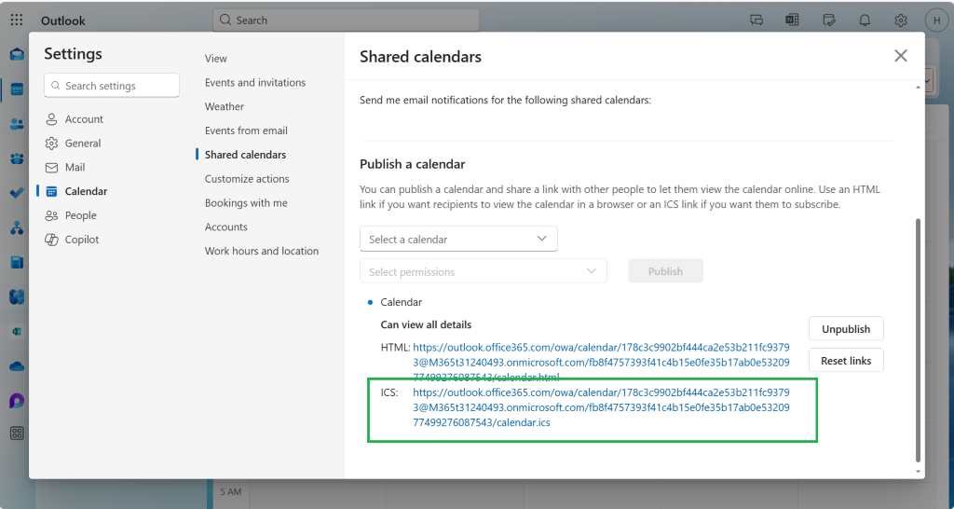Click the Reset links button
The height and width of the screenshot is (509, 954).
pos(846,361)
